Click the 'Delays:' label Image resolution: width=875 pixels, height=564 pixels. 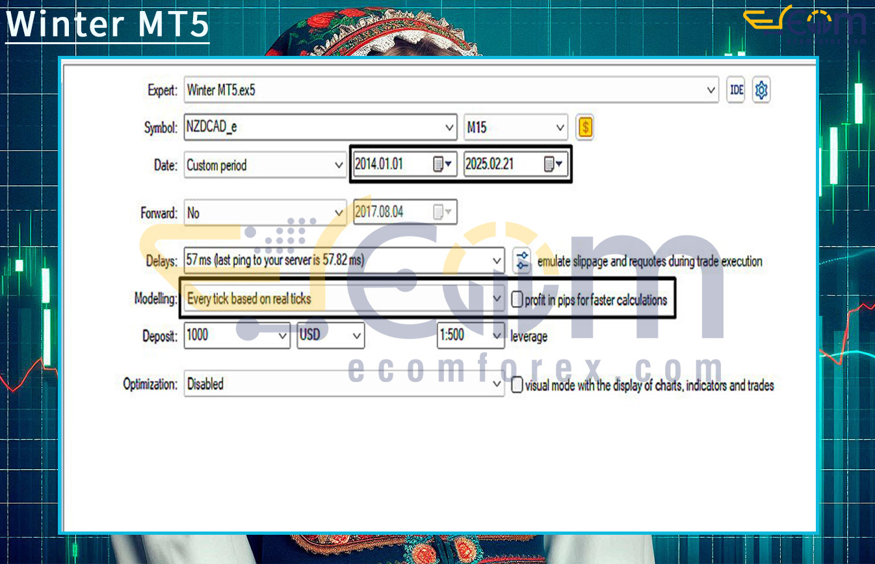tap(161, 261)
